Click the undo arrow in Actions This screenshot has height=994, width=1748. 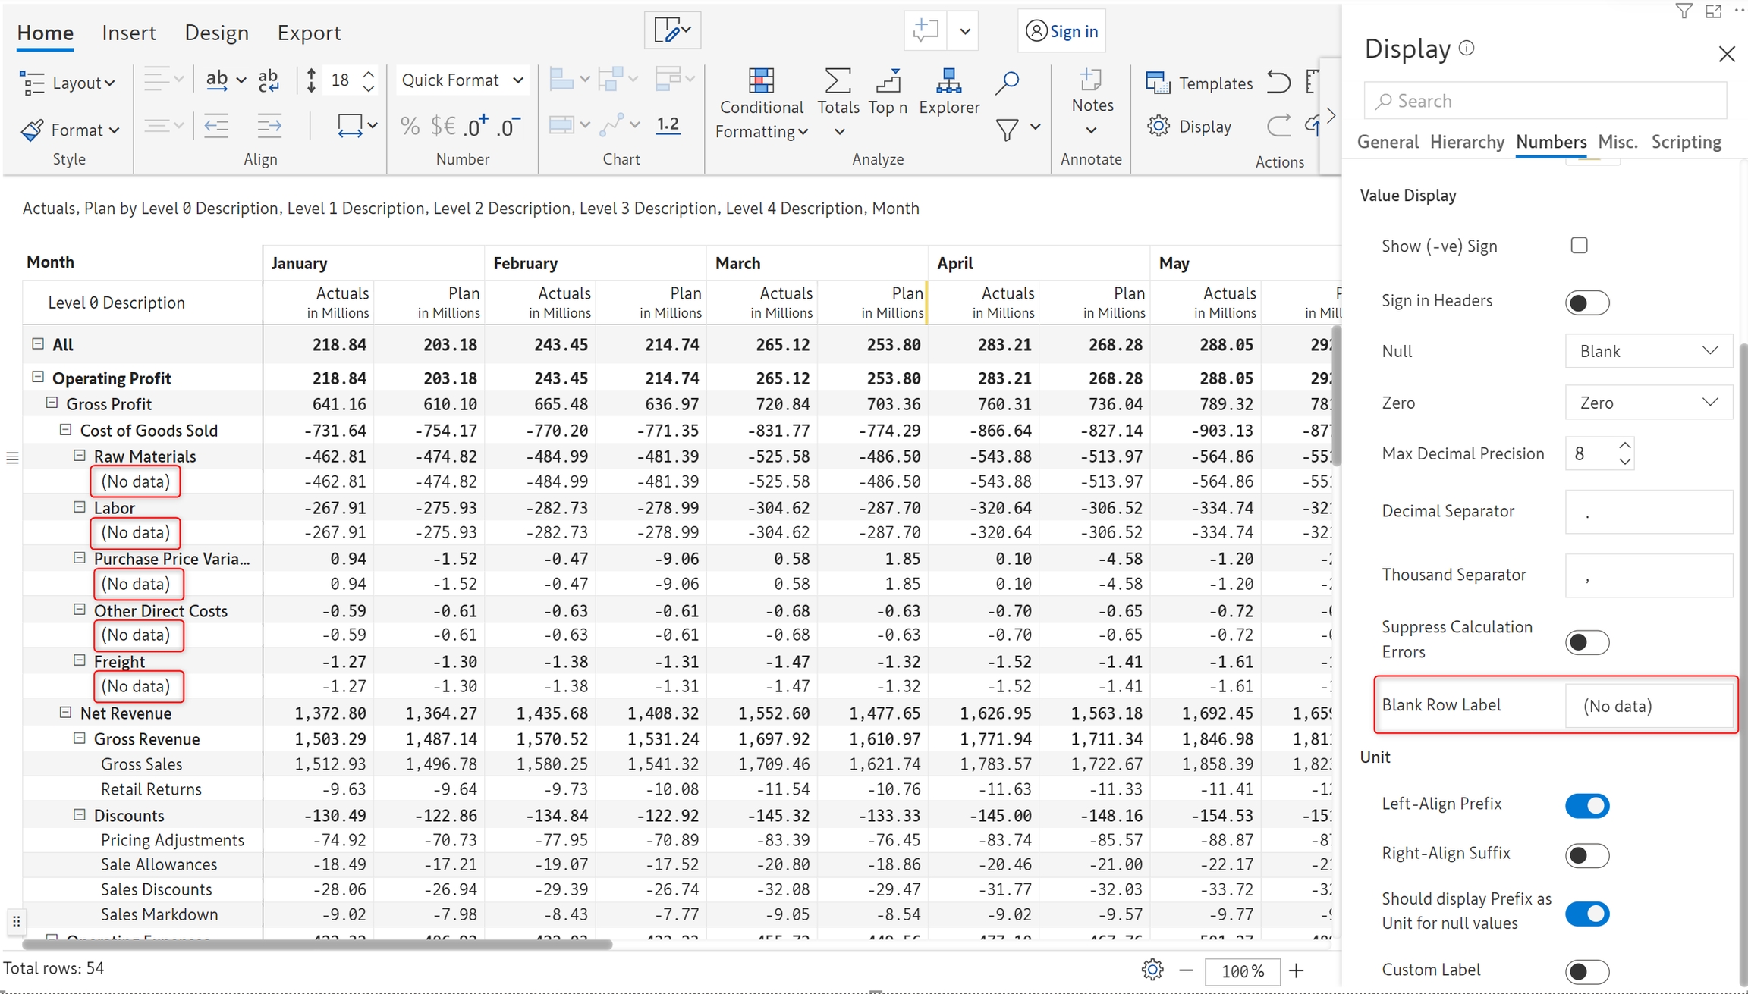[x=1278, y=82]
